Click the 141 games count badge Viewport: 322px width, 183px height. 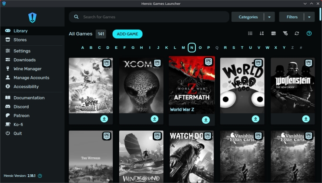click(x=101, y=34)
